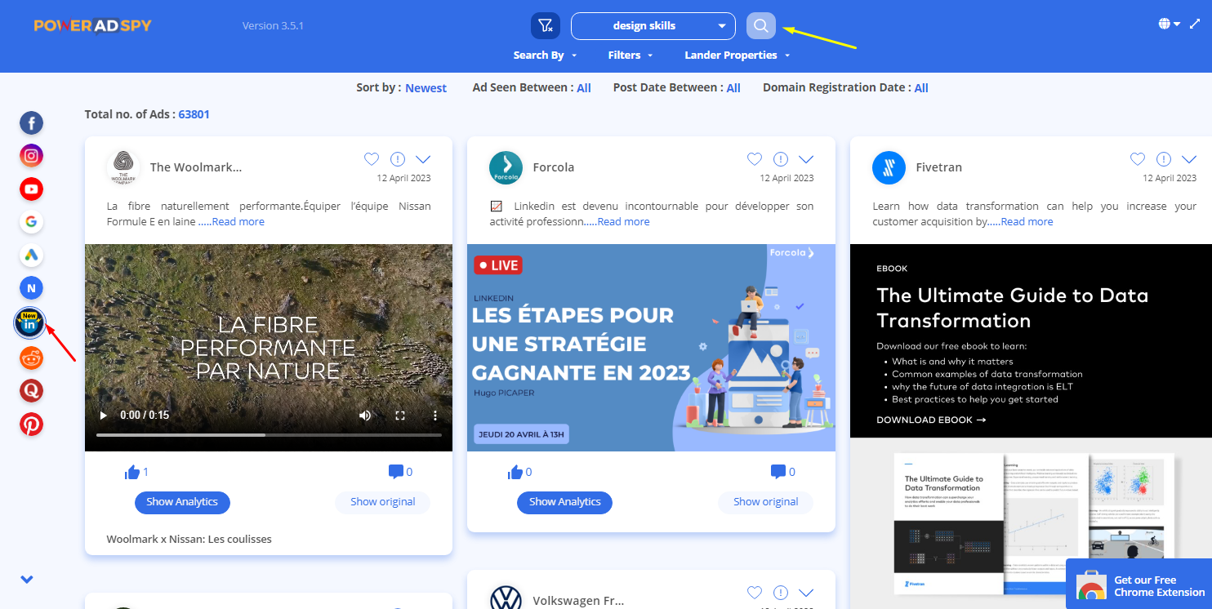Click the PowerAdSpy logo
The width and height of the screenshot is (1212, 609).
pyautogui.click(x=92, y=25)
